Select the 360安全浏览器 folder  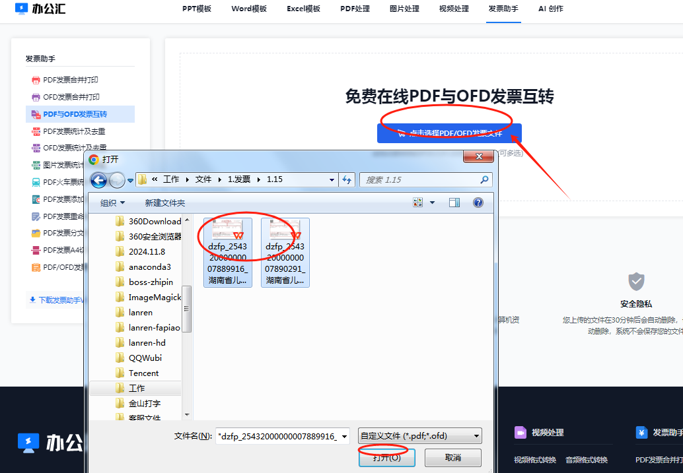148,237
